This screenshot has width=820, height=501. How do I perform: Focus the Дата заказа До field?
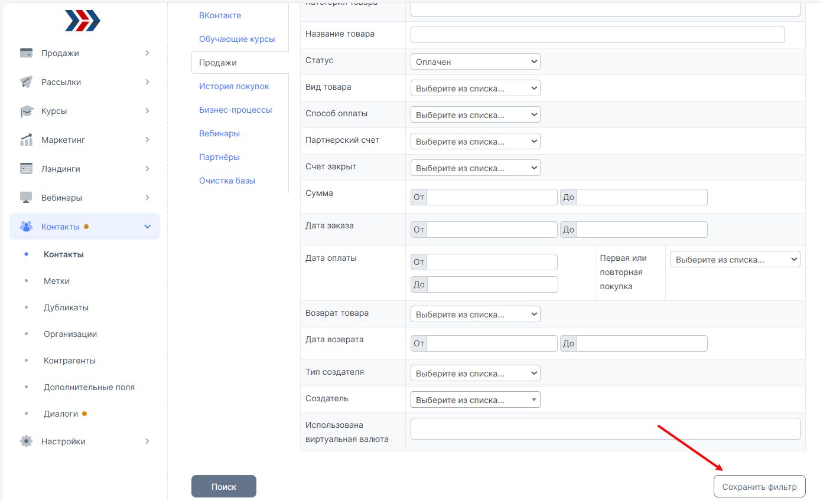[642, 230]
